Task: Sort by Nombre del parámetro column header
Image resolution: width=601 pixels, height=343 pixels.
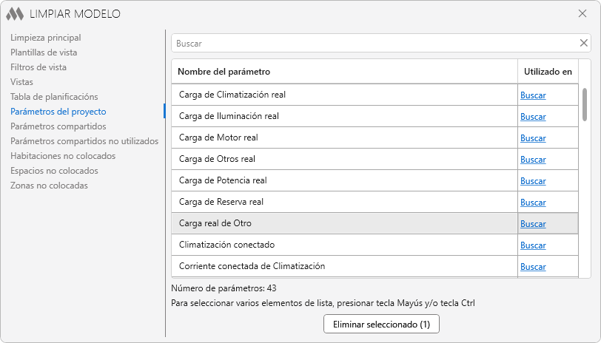Action: [x=344, y=72]
